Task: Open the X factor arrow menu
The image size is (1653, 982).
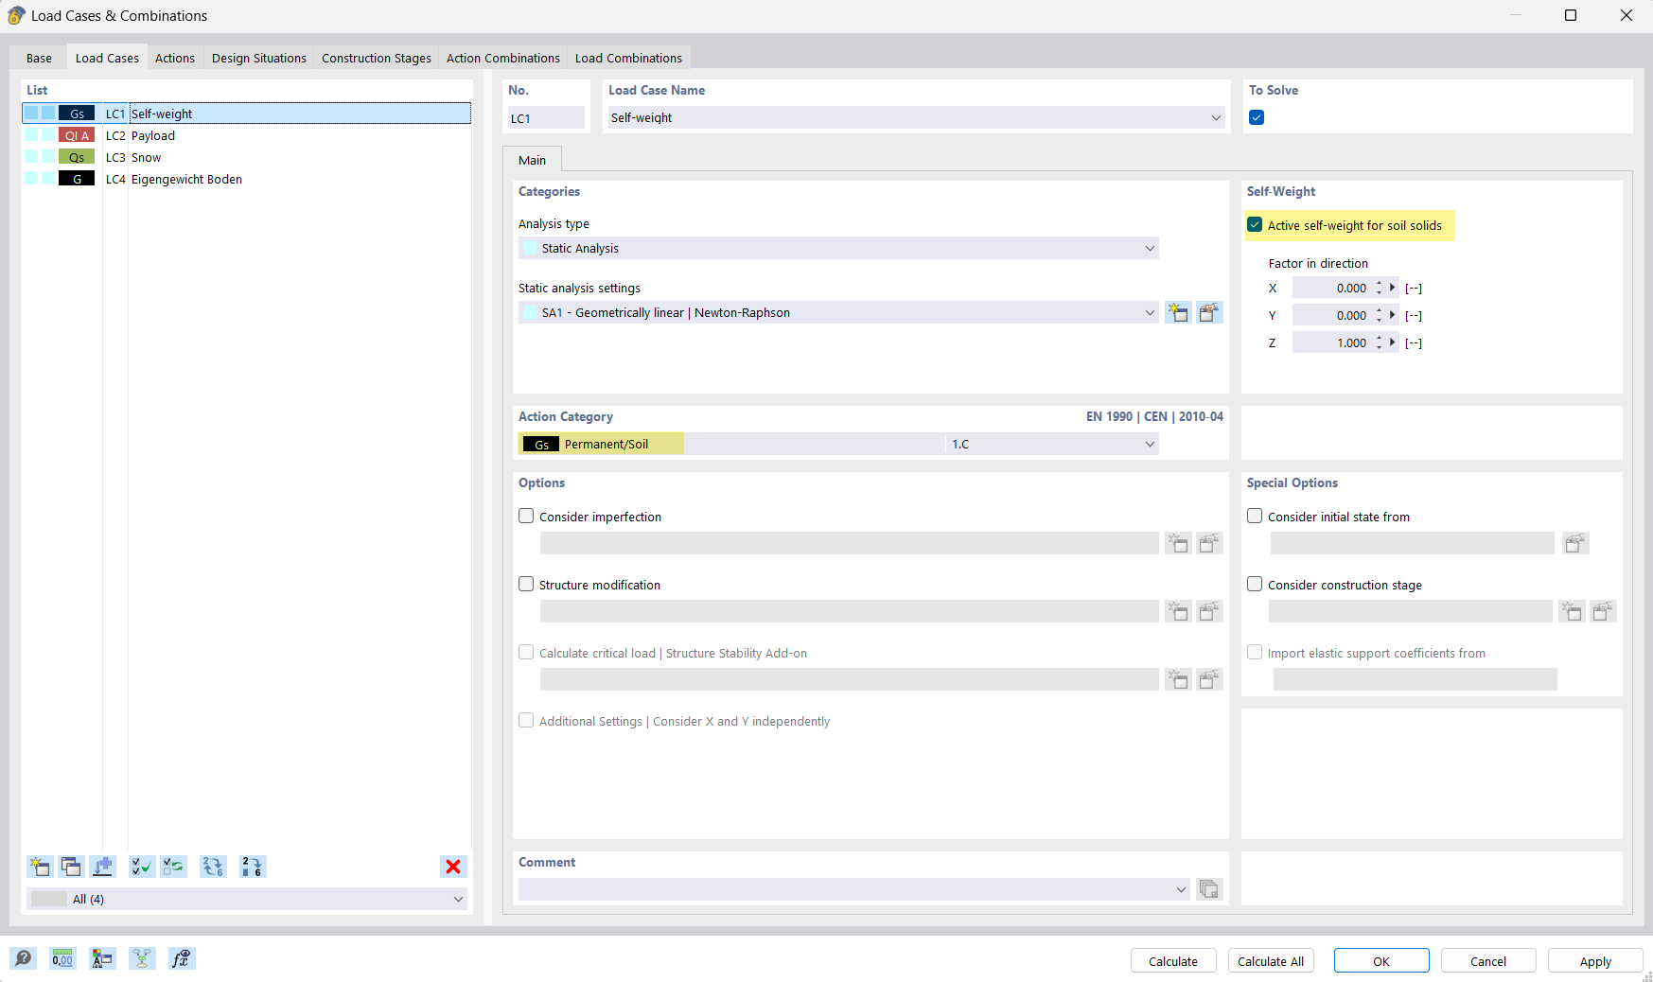Action: 1393,288
